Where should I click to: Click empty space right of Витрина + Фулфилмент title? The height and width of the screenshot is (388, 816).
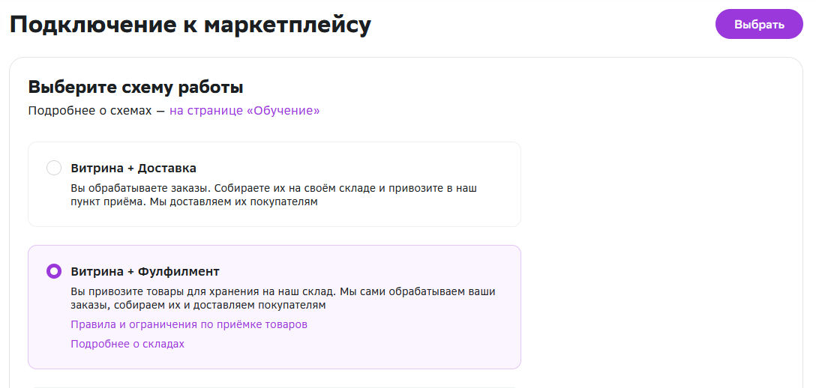(x=375, y=271)
